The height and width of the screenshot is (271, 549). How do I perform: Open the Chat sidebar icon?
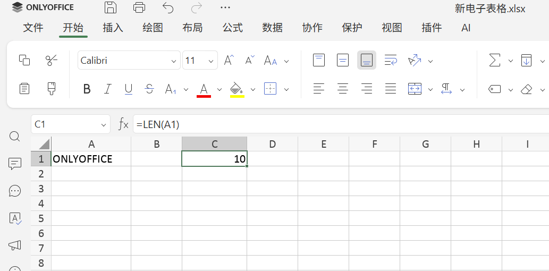[x=15, y=191]
